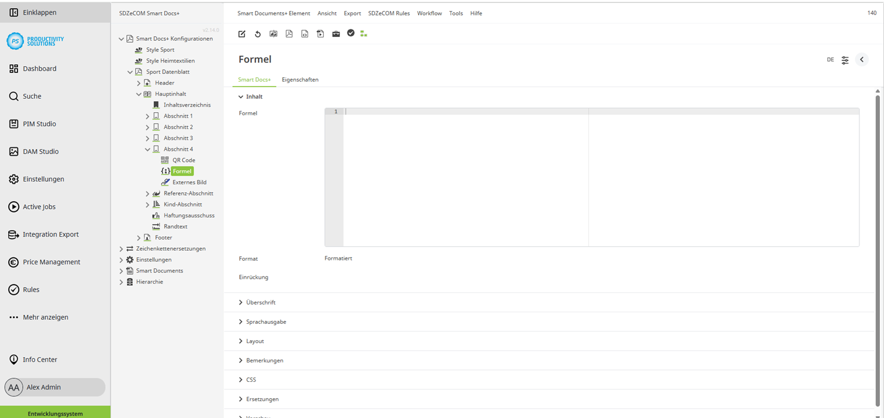Collapse the Abschnitt 4 tree node
Viewport: 884px width, 418px height.
tap(148, 148)
